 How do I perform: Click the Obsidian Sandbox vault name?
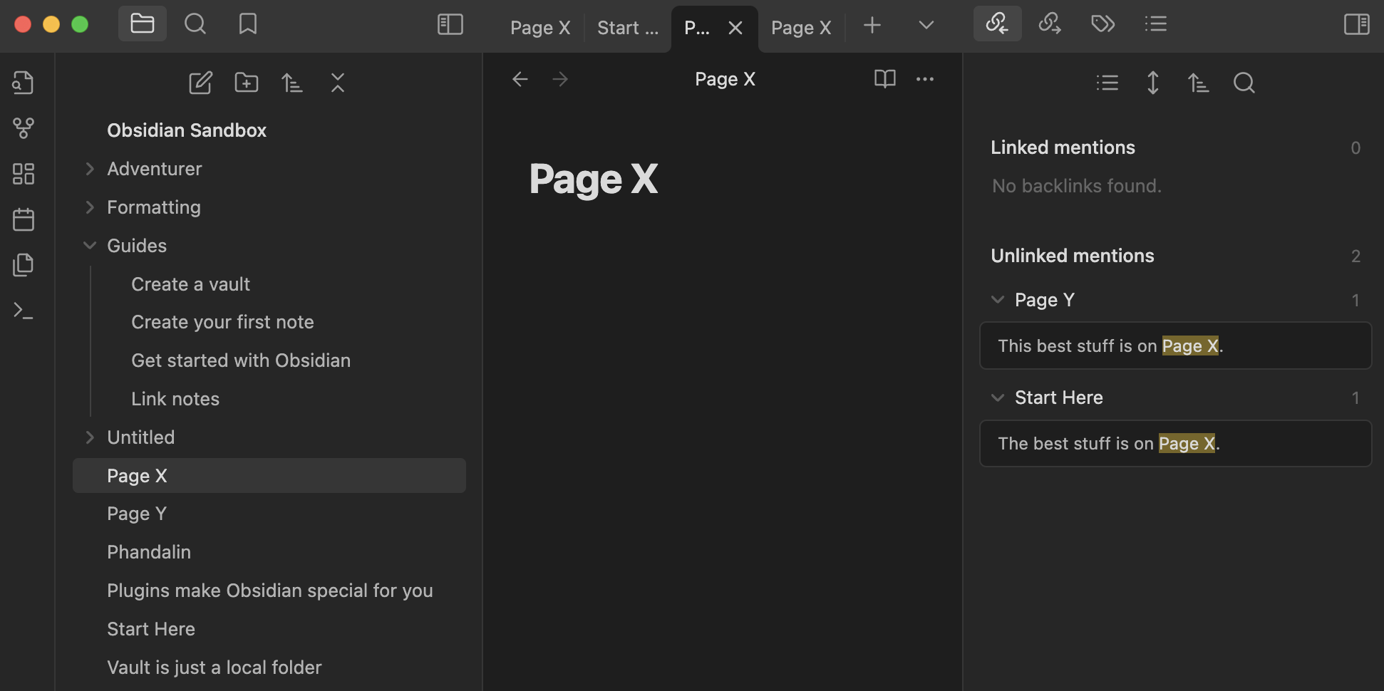pyautogui.click(x=187, y=130)
